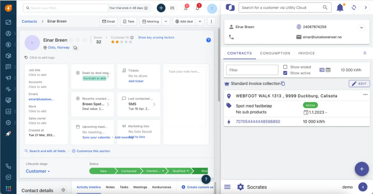Expand the Last contacted SMS arrow
Screen dimensions: 373x194
(154, 104)
